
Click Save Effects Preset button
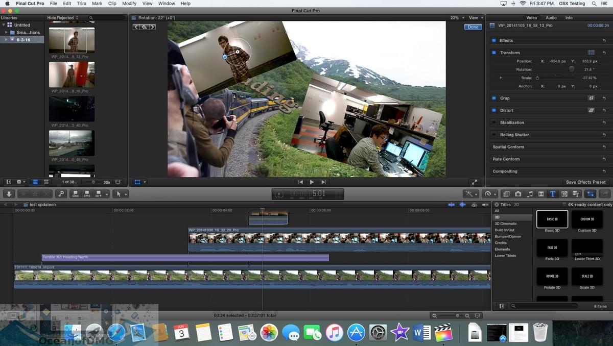point(585,182)
